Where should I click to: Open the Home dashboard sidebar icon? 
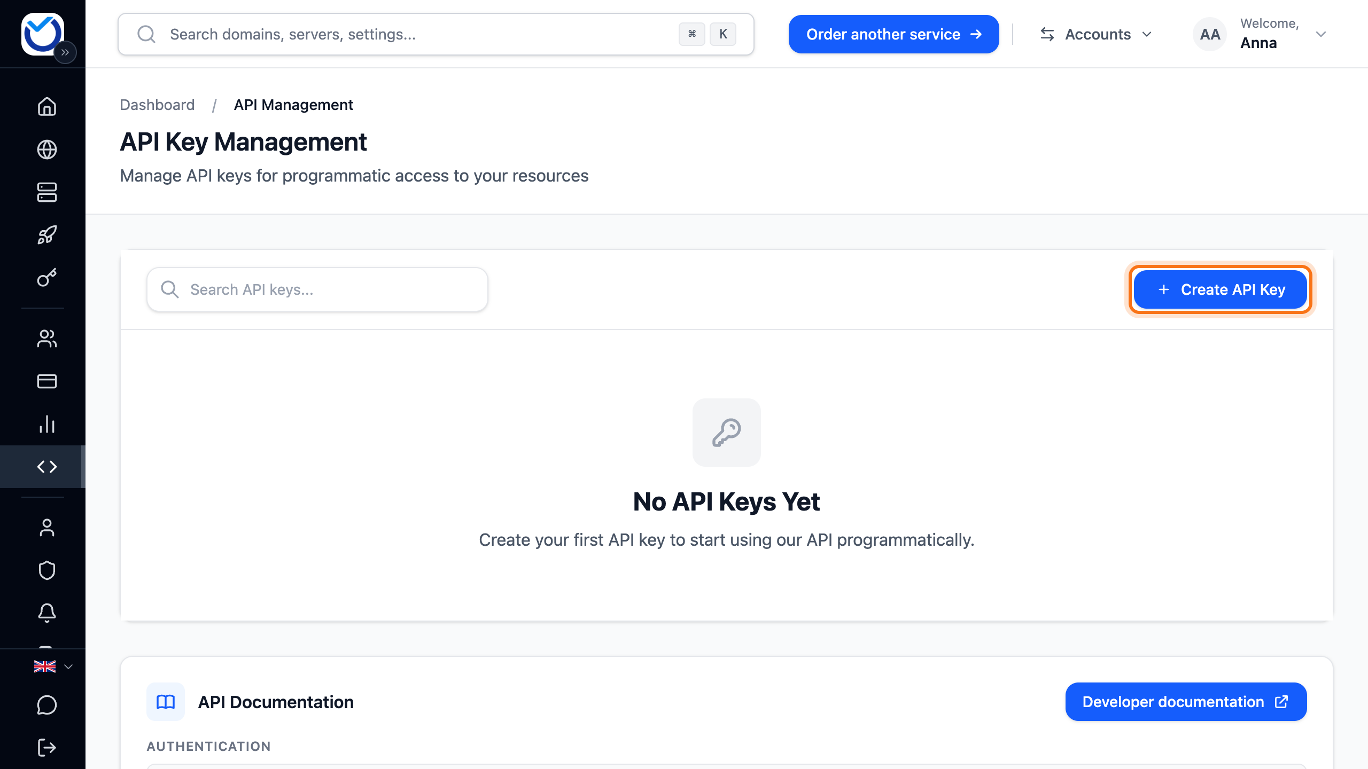pyautogui.click(x=47, y=106)
